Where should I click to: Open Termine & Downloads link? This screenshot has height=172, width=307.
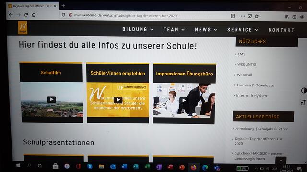point(255,85)
